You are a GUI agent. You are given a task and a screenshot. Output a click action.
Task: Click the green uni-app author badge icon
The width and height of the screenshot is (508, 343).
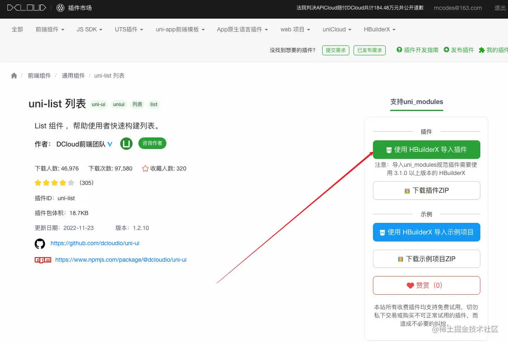point(126,143)
